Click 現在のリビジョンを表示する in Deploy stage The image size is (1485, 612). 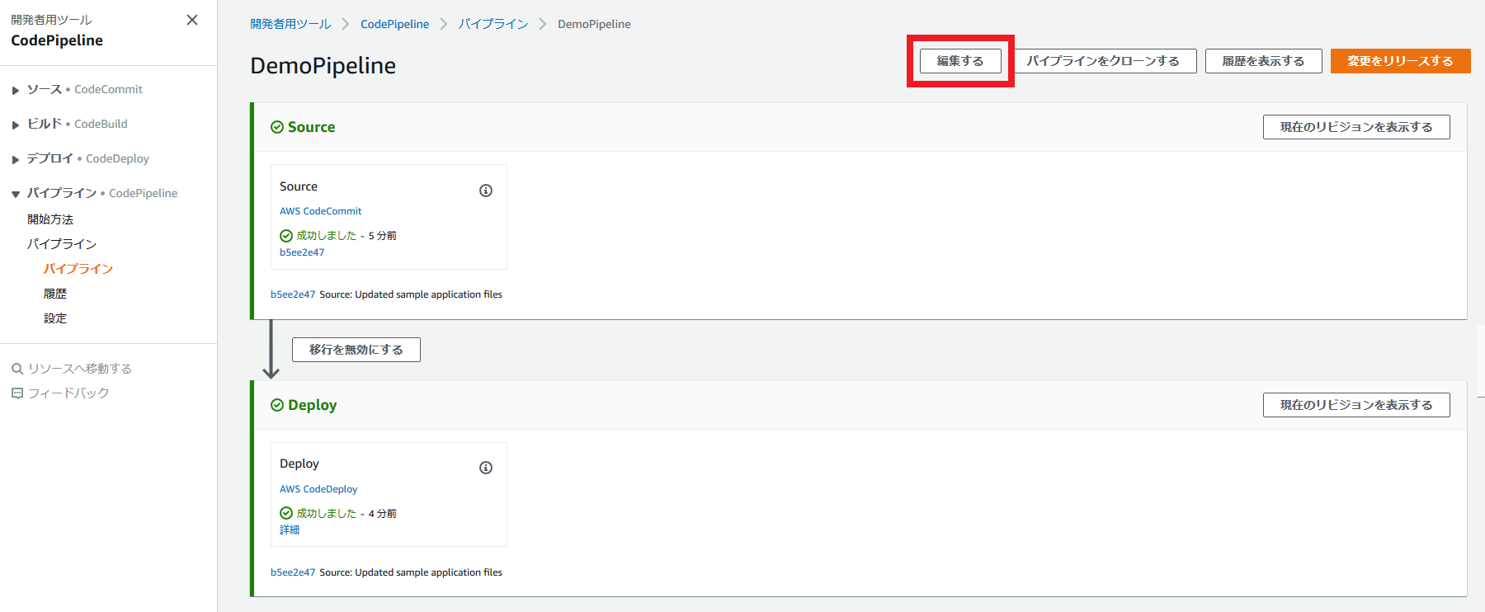[1356, 405]
